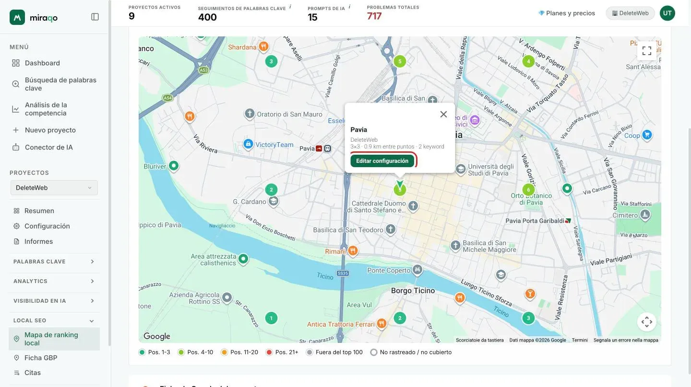
Task: Open the UT user avatar menu
Action: coord(667,13)
